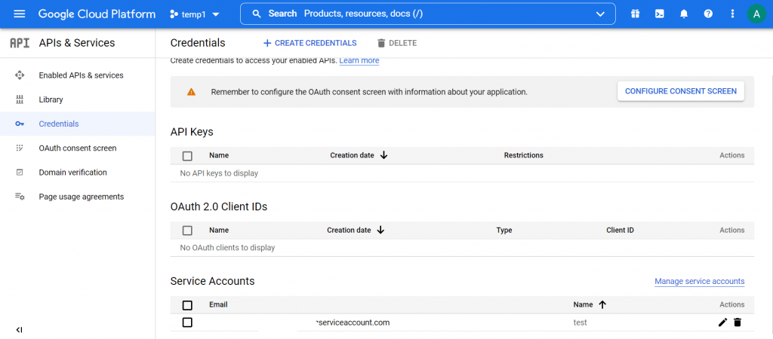Click the search magnifier icon
This screenshot has height=339, width=773.
point(257,14)
